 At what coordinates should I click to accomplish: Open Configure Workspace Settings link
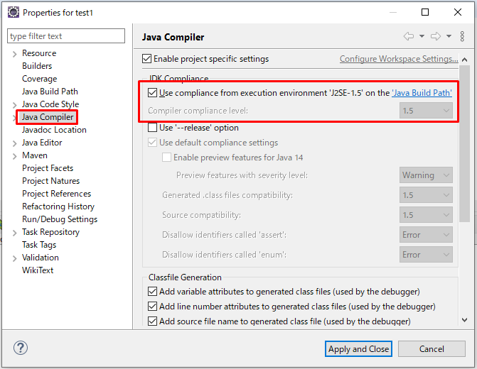[x=399, y=59]
